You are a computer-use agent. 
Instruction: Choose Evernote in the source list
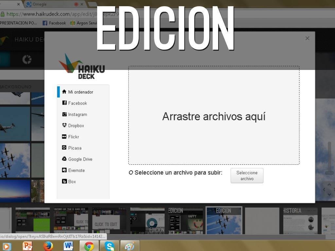tap(76, 170)
